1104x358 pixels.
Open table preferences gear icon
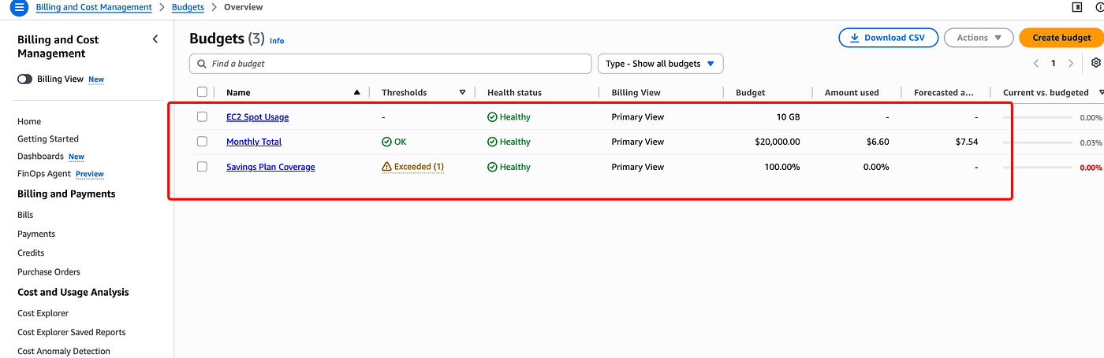(1096, 63)
